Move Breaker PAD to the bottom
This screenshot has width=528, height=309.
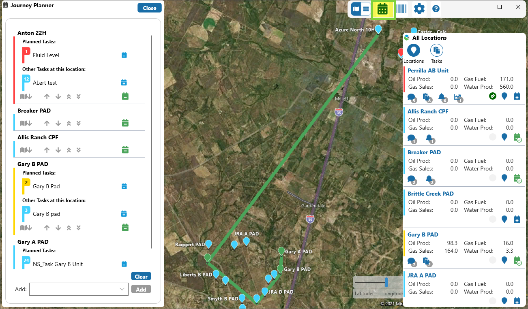(79, 123)
